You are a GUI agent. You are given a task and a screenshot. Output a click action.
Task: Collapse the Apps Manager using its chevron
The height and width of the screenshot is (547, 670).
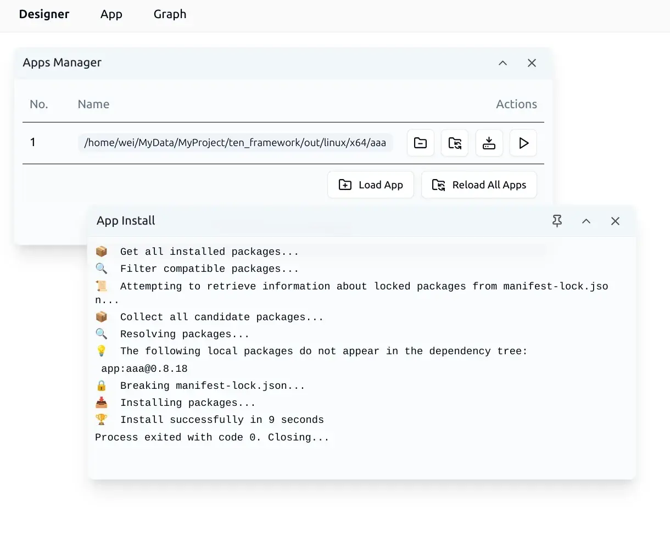[503, 63]
